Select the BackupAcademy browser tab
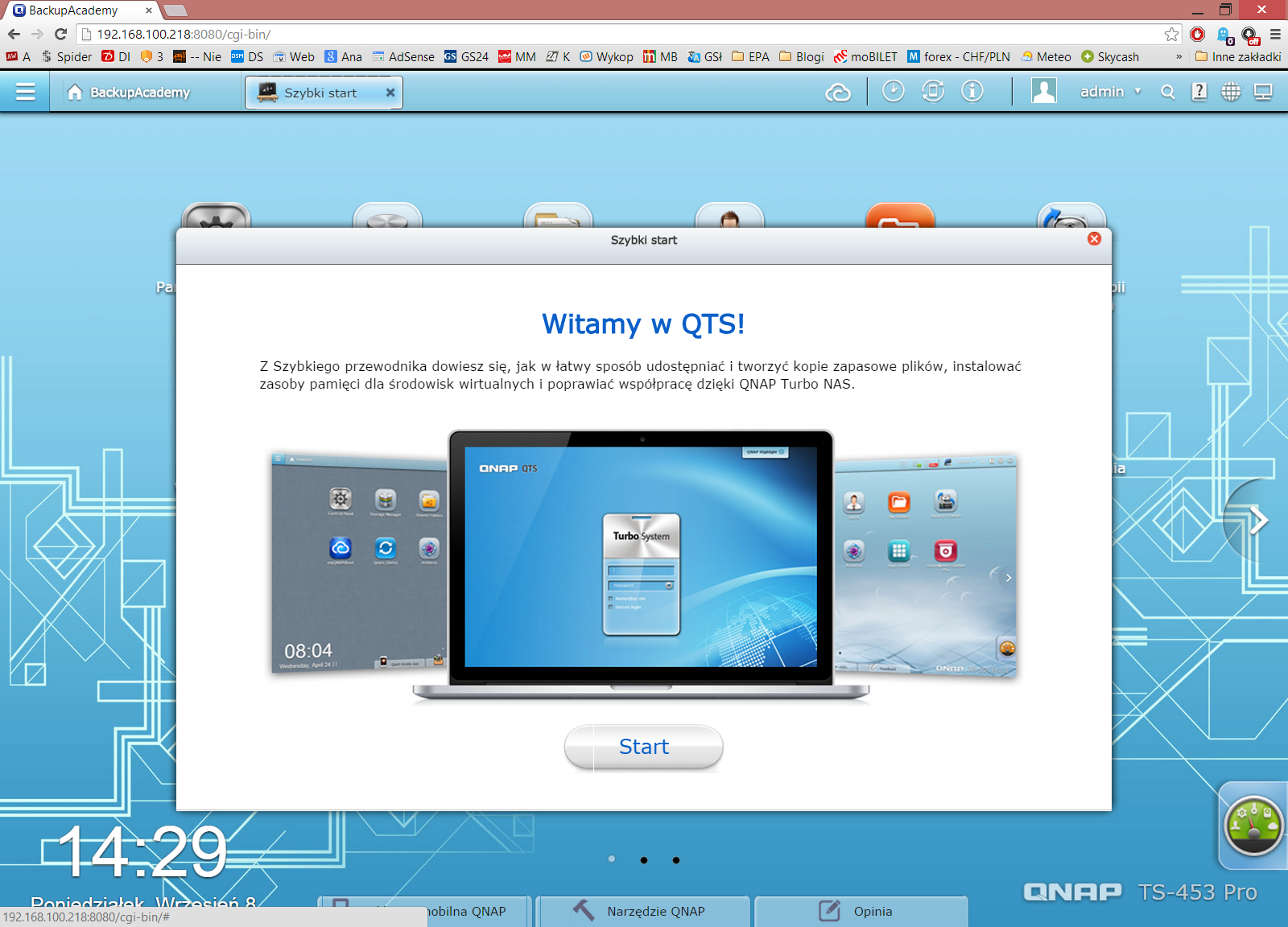This screenshot has height=927, width=1288. [x=80, y=10]
